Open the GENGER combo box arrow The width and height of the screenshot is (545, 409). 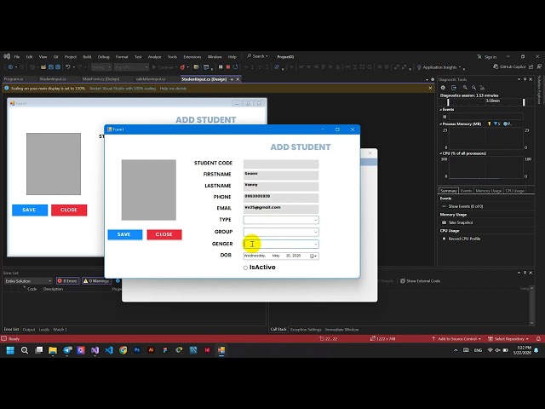point(315,245)
